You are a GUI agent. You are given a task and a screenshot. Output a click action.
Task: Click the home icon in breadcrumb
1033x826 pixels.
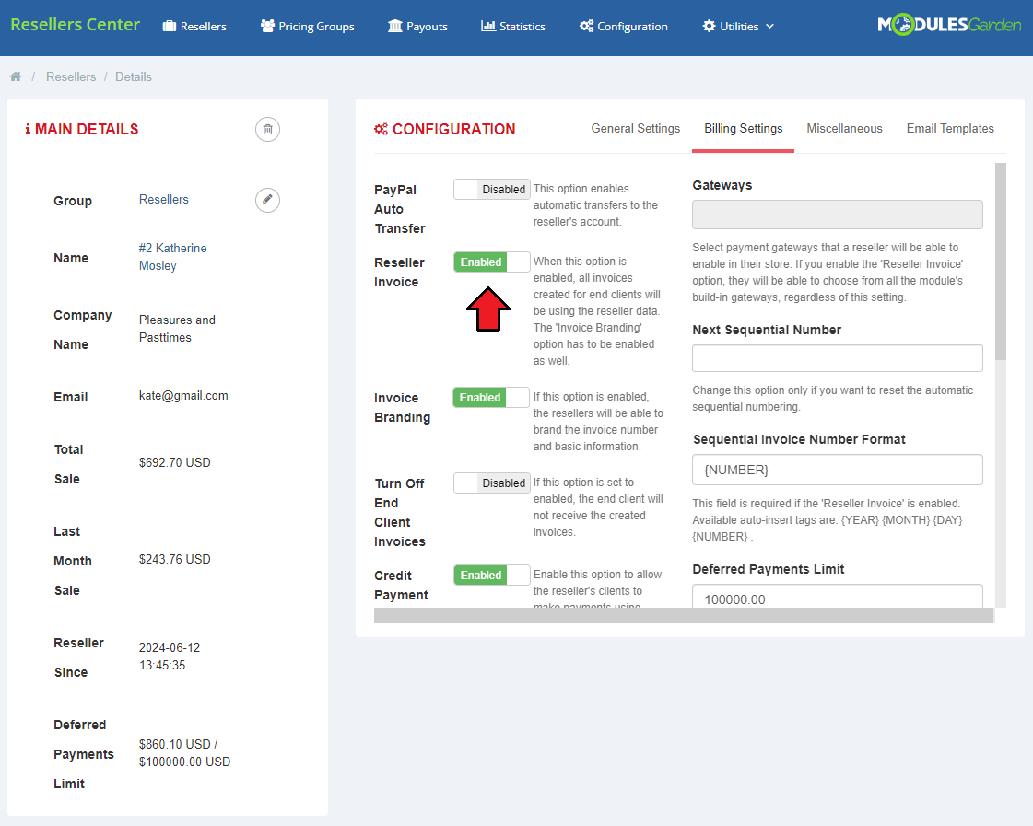pyautogui.click(x=16, y=76)
